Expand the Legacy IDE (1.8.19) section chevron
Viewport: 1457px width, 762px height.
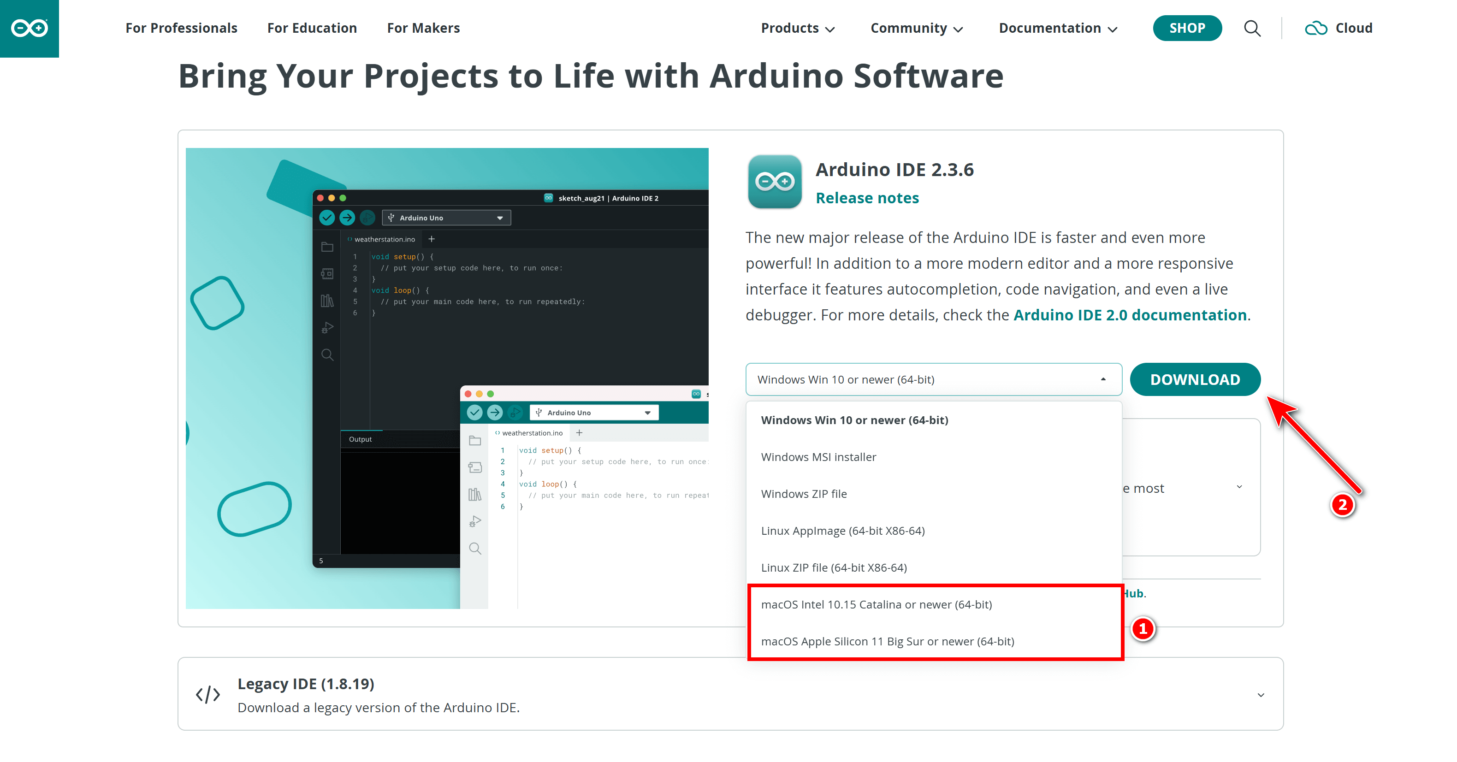point(1261,695)
